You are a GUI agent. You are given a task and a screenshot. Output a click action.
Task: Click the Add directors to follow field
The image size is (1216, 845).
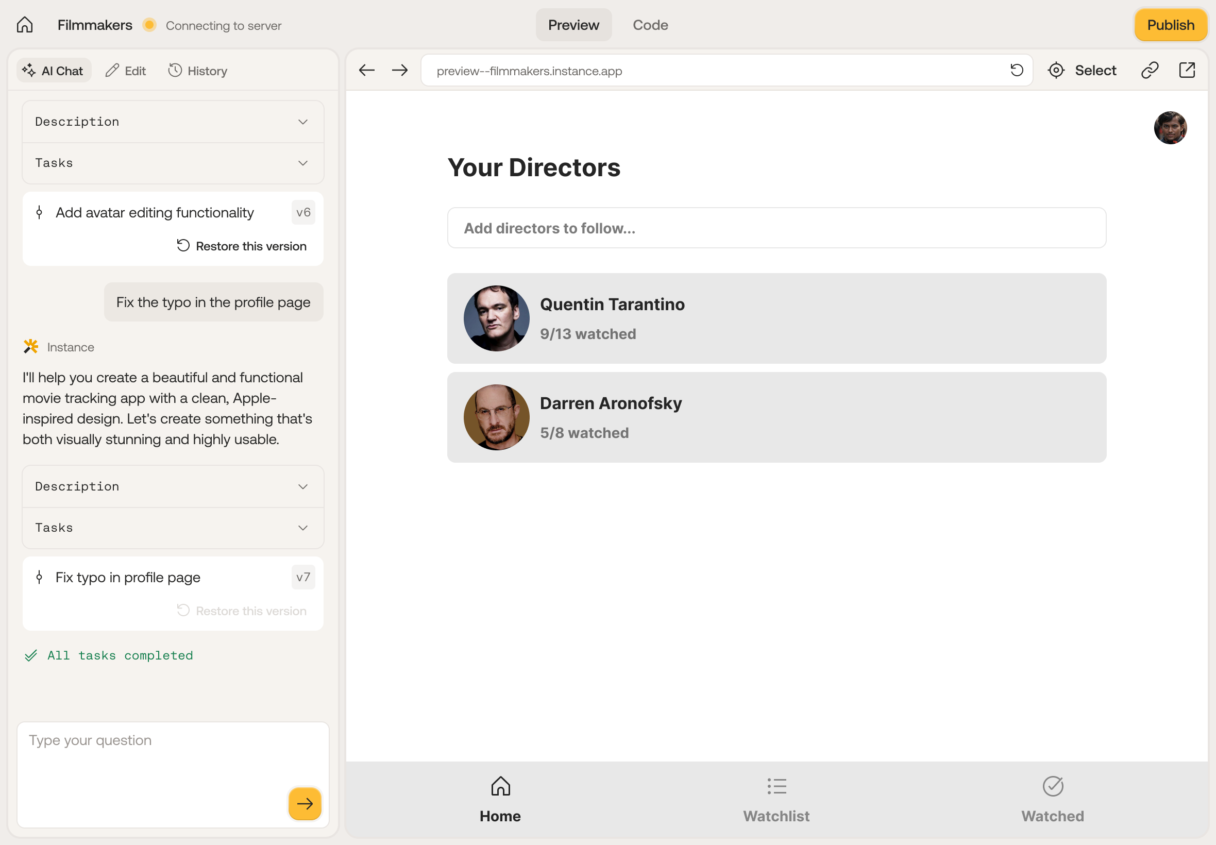[x=776, y=228]
